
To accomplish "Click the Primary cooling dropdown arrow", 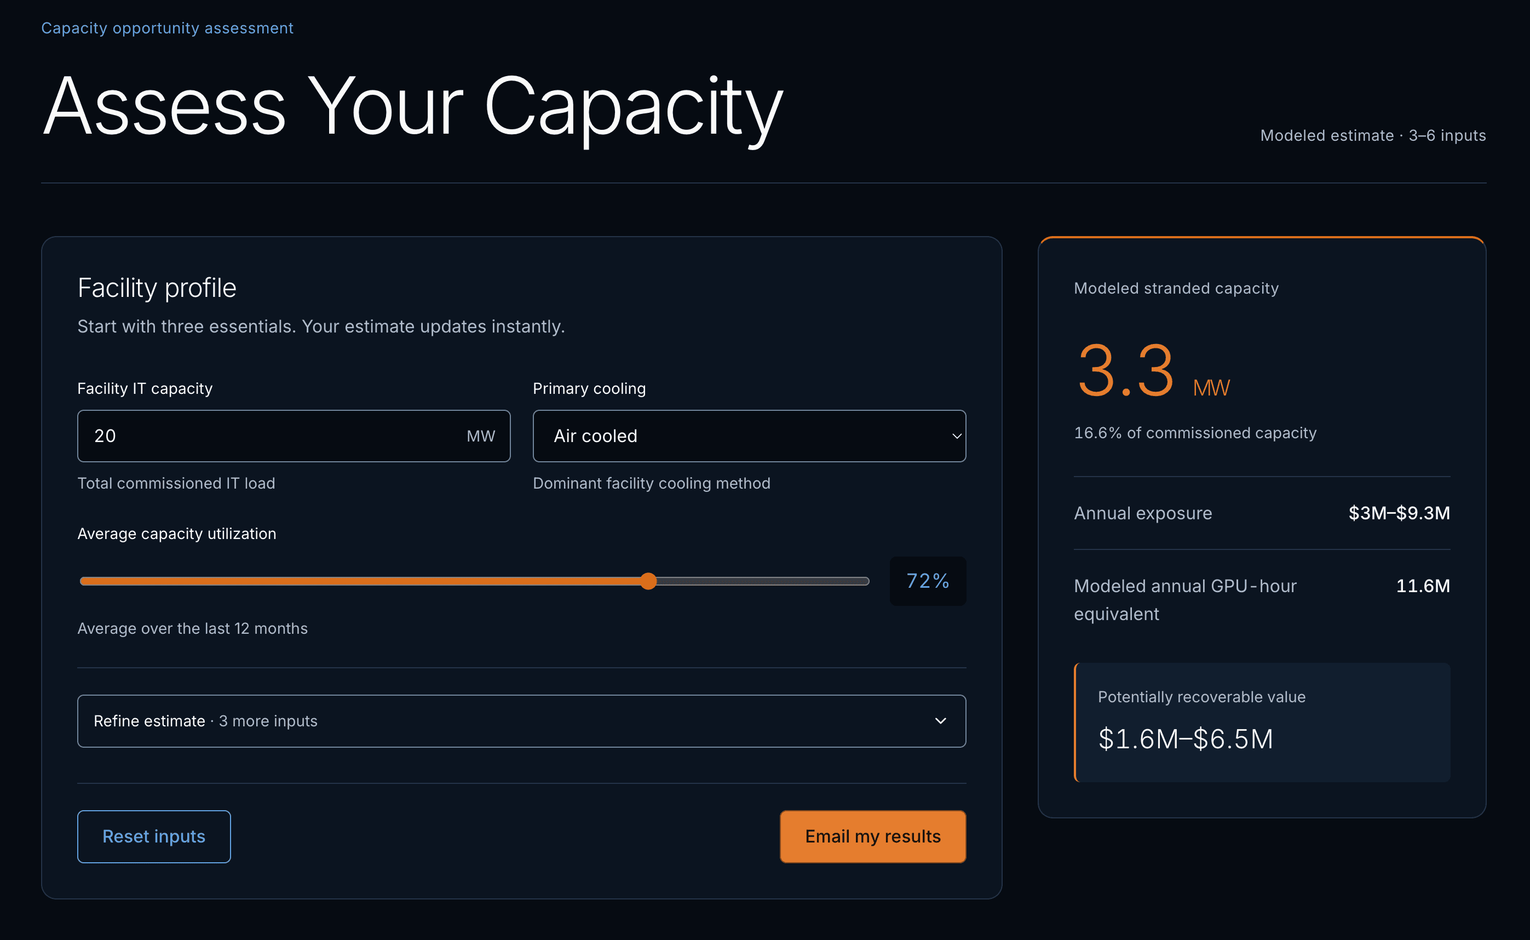I will point(957,437).
